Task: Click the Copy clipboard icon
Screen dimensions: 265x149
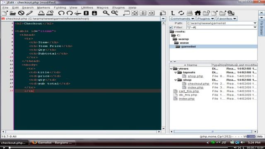Action: 86,13
